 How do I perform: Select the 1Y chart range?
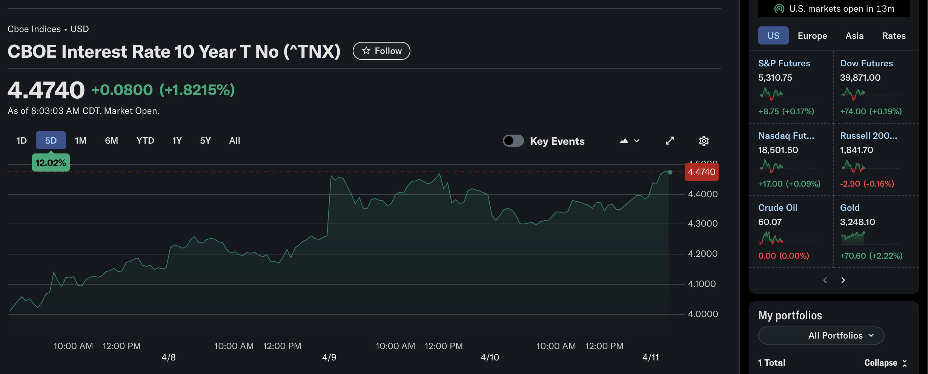pyautogui.click(x=177, y=141)
